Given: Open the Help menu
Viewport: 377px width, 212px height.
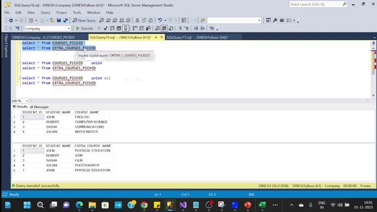Looking at the screenshot, I should (110, 12).
